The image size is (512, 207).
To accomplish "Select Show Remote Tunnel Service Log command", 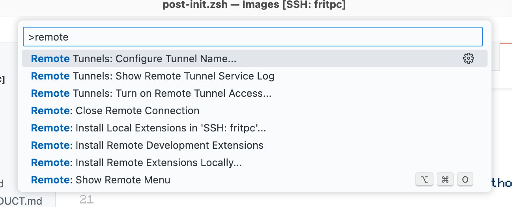I will pos(153,76).
